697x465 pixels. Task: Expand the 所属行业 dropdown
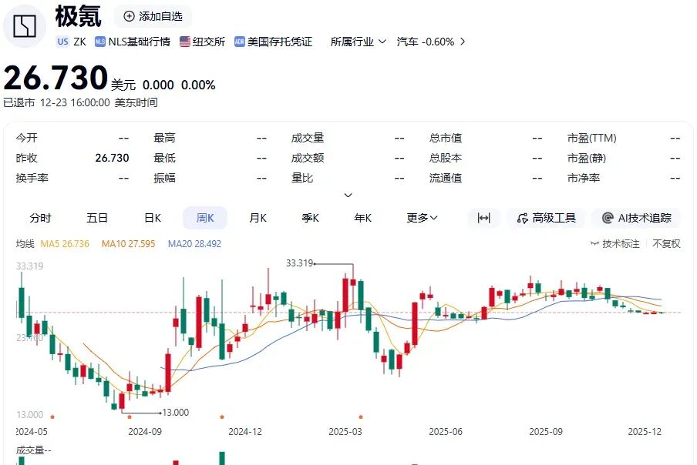tap(358, 42)
